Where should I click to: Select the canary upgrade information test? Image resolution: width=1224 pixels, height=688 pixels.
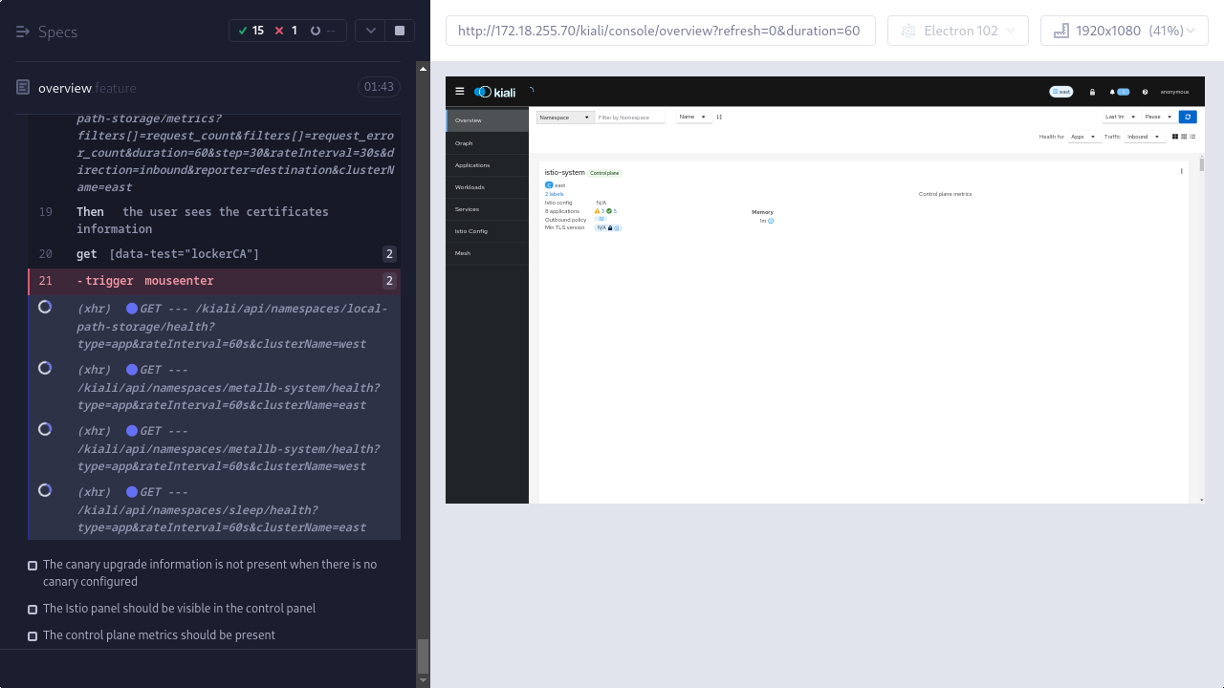[x=210, y=573]
